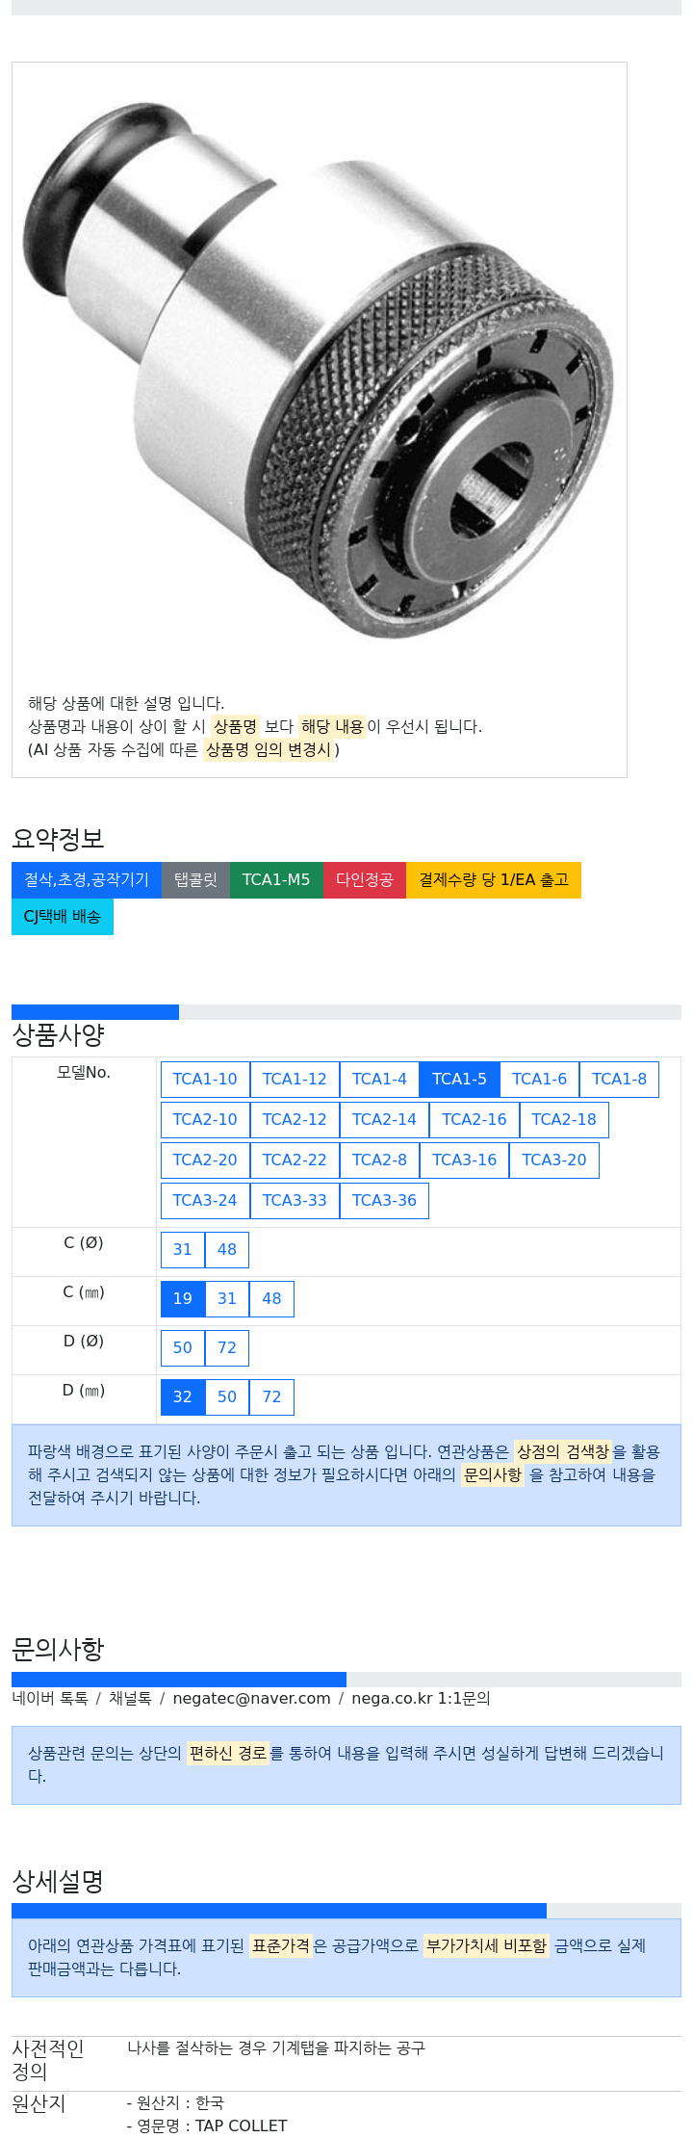The width and height of the screenshot is (693, 2138).
Task: Open nega.co.kr 1:1문의 link
Action: click(x=421, y=1698)
